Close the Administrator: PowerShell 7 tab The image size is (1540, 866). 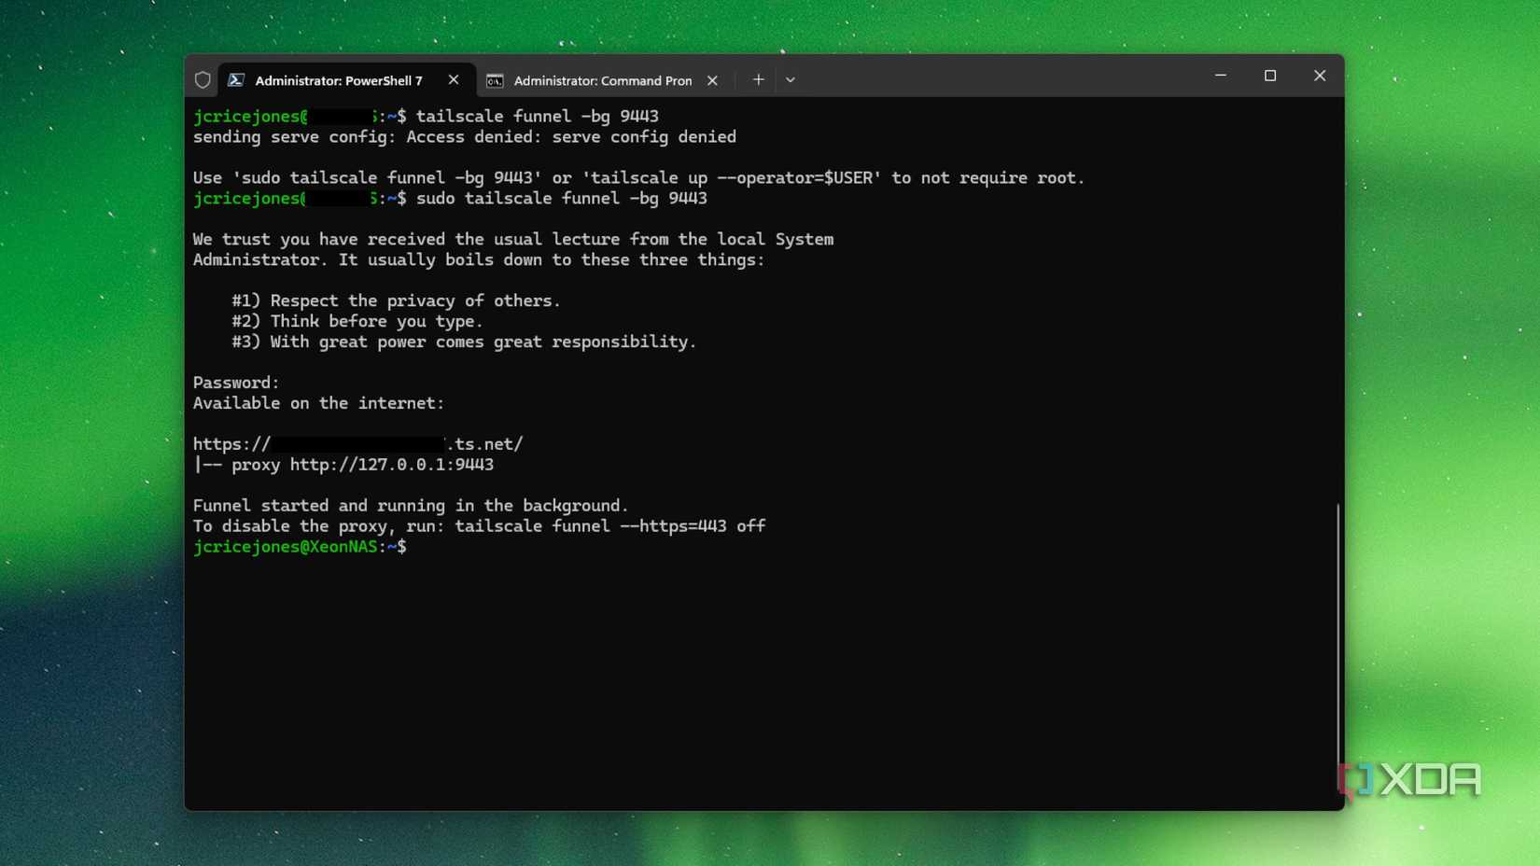pos(454,79)
